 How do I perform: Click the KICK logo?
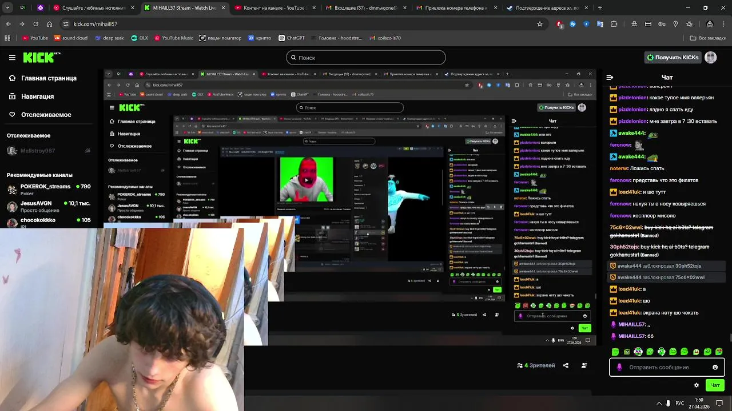[41, 58]
